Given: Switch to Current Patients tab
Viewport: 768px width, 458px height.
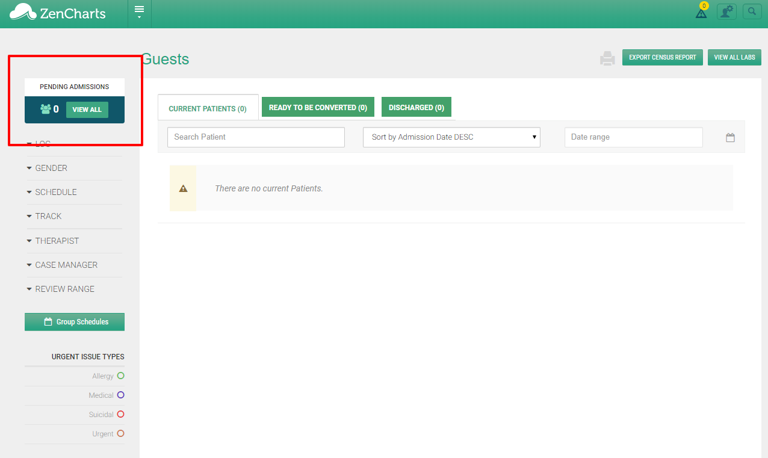Looking at the screenshot, I should tap(208, 109).
